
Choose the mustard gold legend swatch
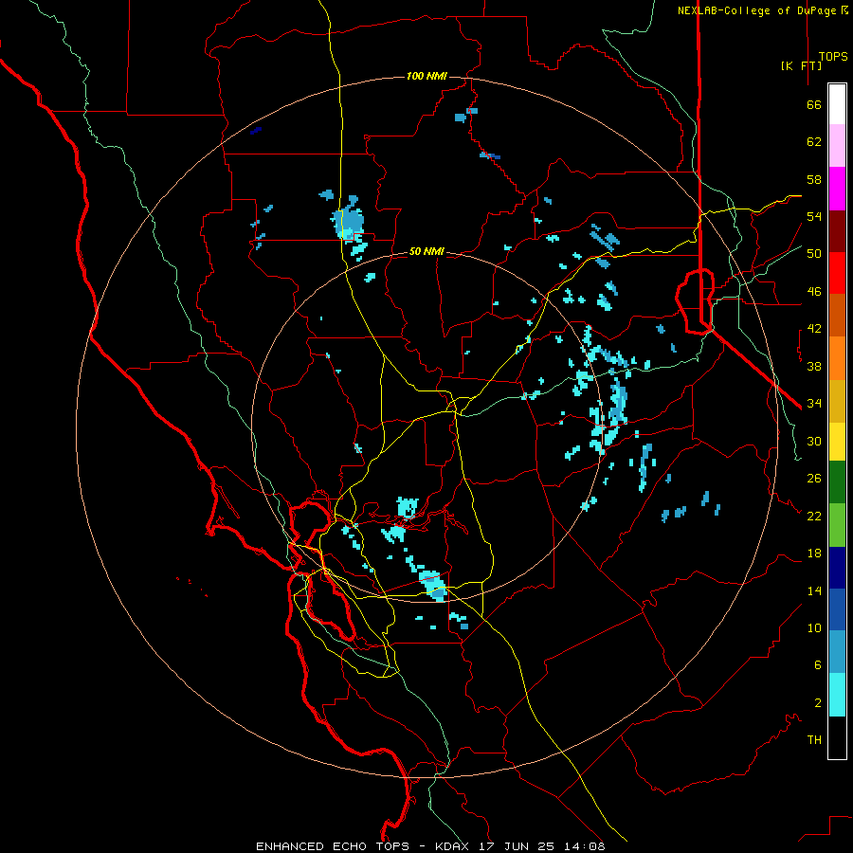click(x=837, y=401)
